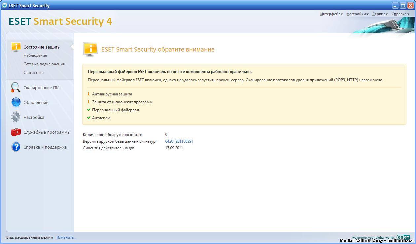Screen dimensions: 416x244
Task: Click the Количество обнаруженных атак label
Action: pyautogui.click(x=113, y=135)
